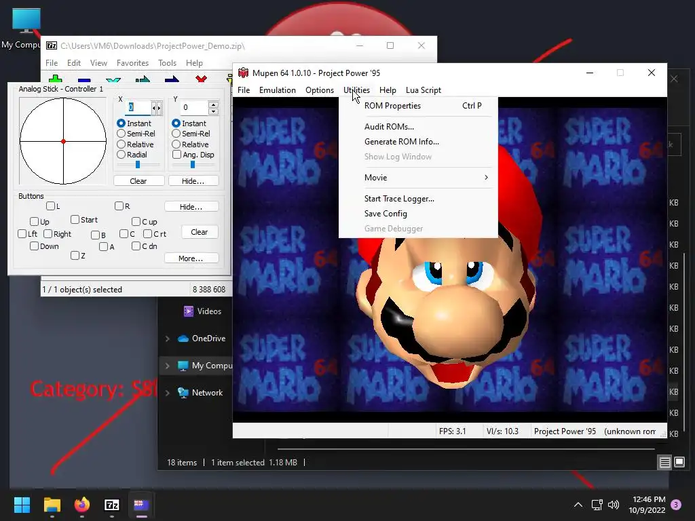Click the blue Extract icon in 7-Zip toolbar

[84, 80]
